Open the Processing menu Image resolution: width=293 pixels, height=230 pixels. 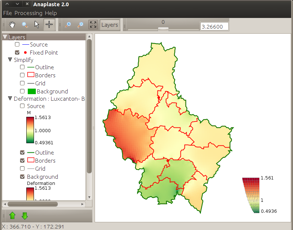pos(28,13)
